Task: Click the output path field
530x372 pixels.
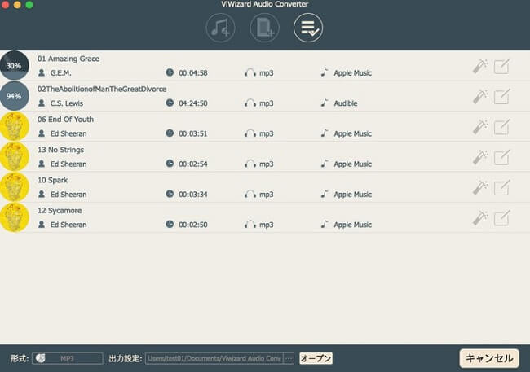Action: pyautogui.click(x=214, y=358)
